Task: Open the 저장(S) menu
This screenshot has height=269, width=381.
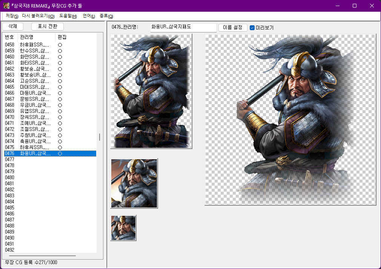Action: point(12,16)
